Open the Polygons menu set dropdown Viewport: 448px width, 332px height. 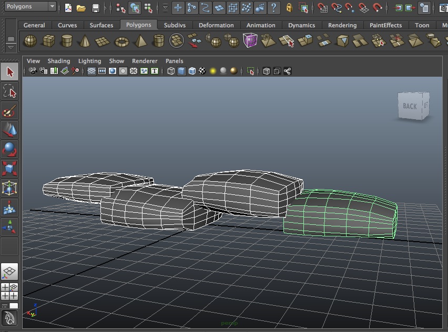pos(30,7)
